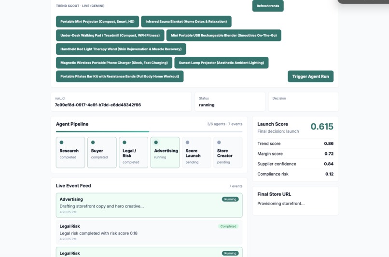Click Running badge on bottom Legal Risk event
The image size is (389, 257).
tap(230, 253)
